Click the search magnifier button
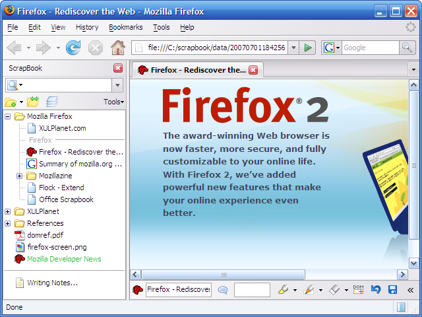422x317 pixels. (x=407, y=48)
